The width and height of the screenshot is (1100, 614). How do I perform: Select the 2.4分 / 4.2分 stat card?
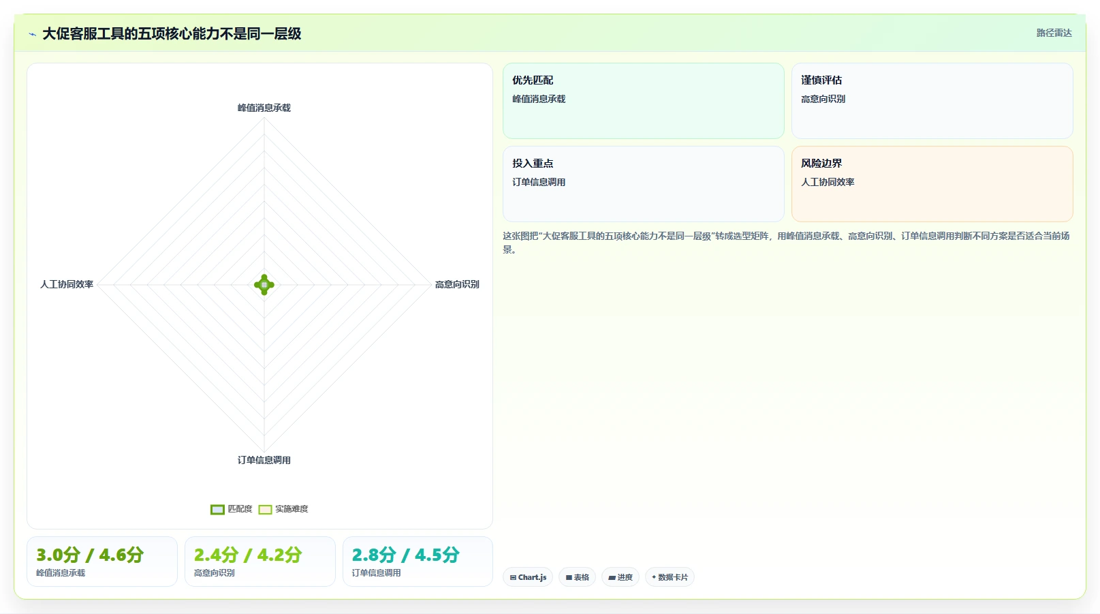tap(260, 562)
